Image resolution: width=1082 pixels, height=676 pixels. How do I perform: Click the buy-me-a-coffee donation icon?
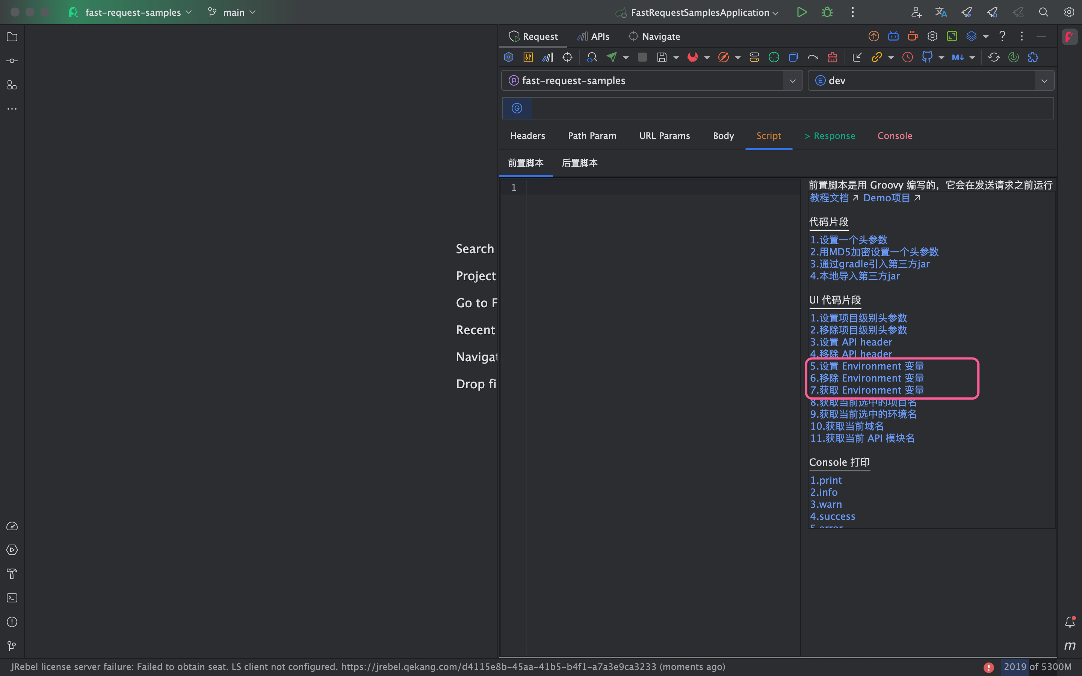click(912, 36)
